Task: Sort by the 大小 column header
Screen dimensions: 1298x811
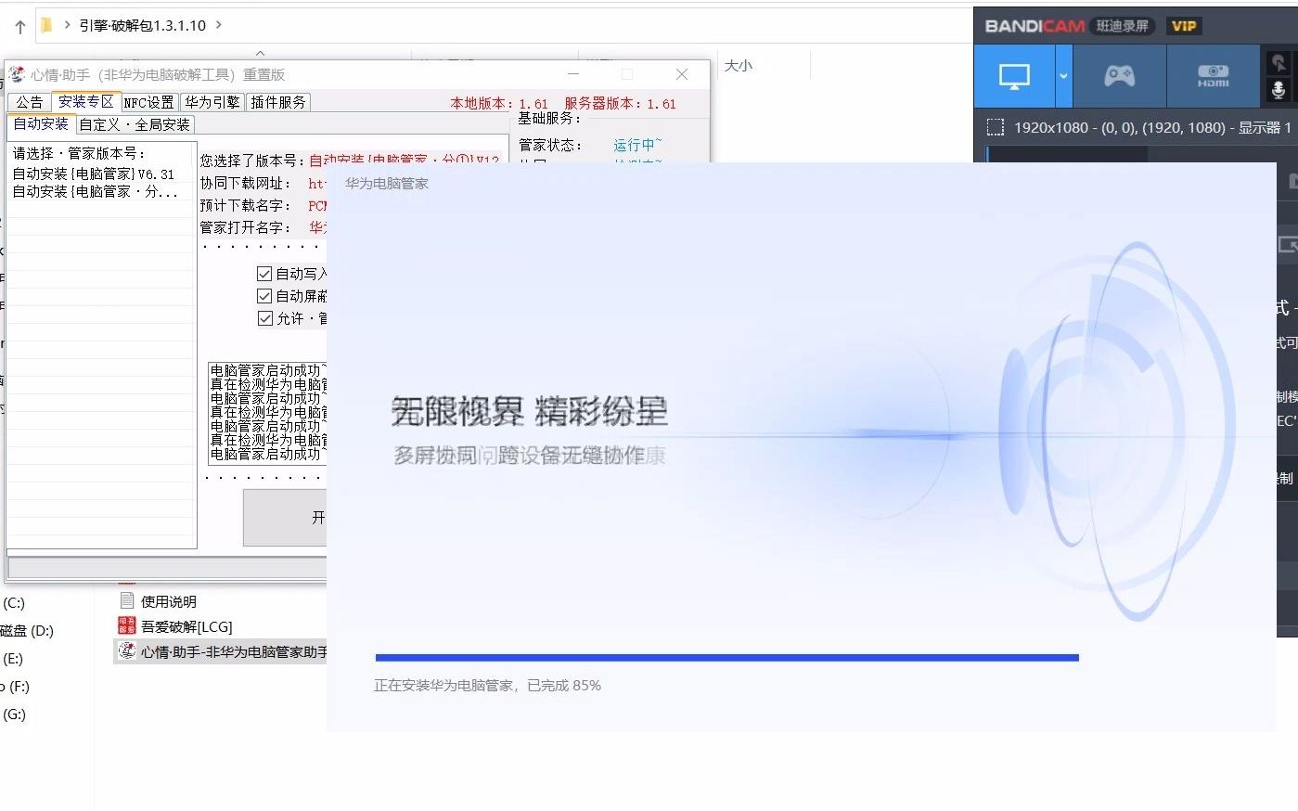Action: pyautogui.click(x=739, y=66)
